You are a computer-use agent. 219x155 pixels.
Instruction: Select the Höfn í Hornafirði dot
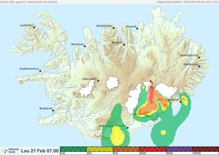pos(180,102)
